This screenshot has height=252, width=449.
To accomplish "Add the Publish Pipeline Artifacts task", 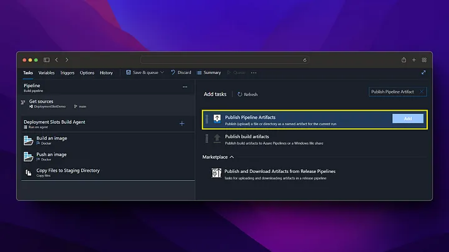I will tap(408, 119).
